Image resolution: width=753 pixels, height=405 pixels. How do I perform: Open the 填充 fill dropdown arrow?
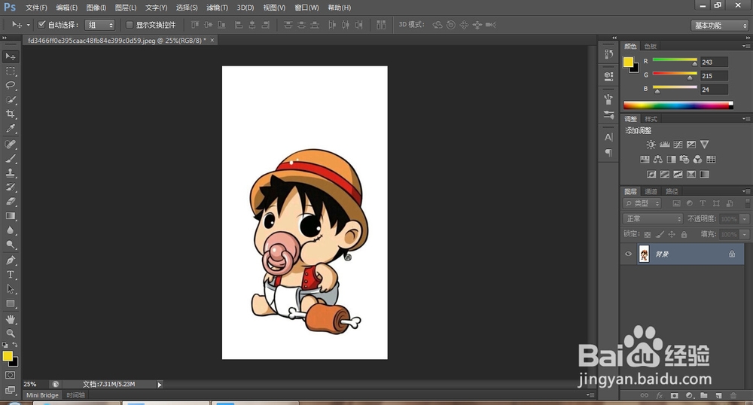pyautogui.click(x=745, y=235)
